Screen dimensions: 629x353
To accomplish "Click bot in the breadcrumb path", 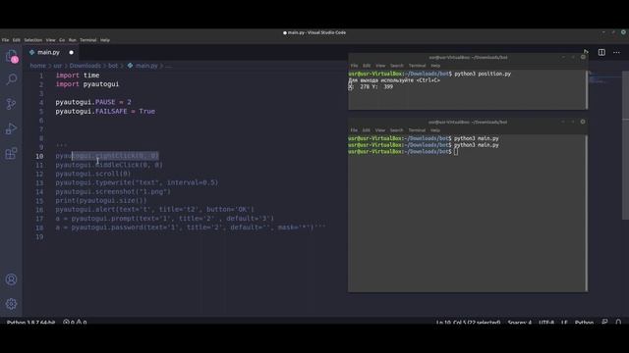I will (113, 66).
